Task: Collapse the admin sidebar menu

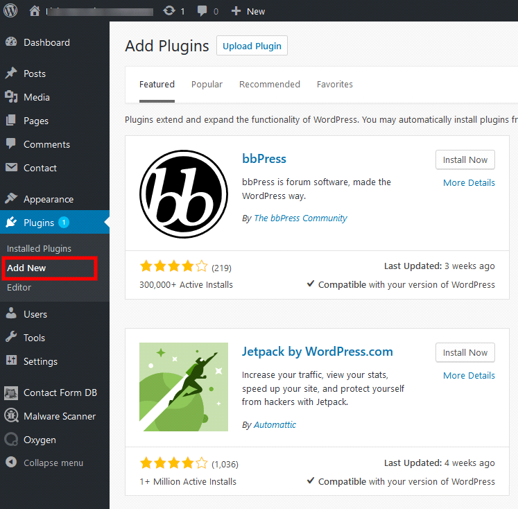Action: point(53,463)
